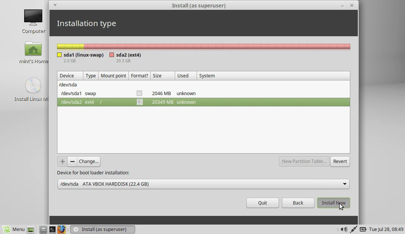
Task: Uncheck the Format checkbox for /dev/sda2
Action: tap(139, 102)
